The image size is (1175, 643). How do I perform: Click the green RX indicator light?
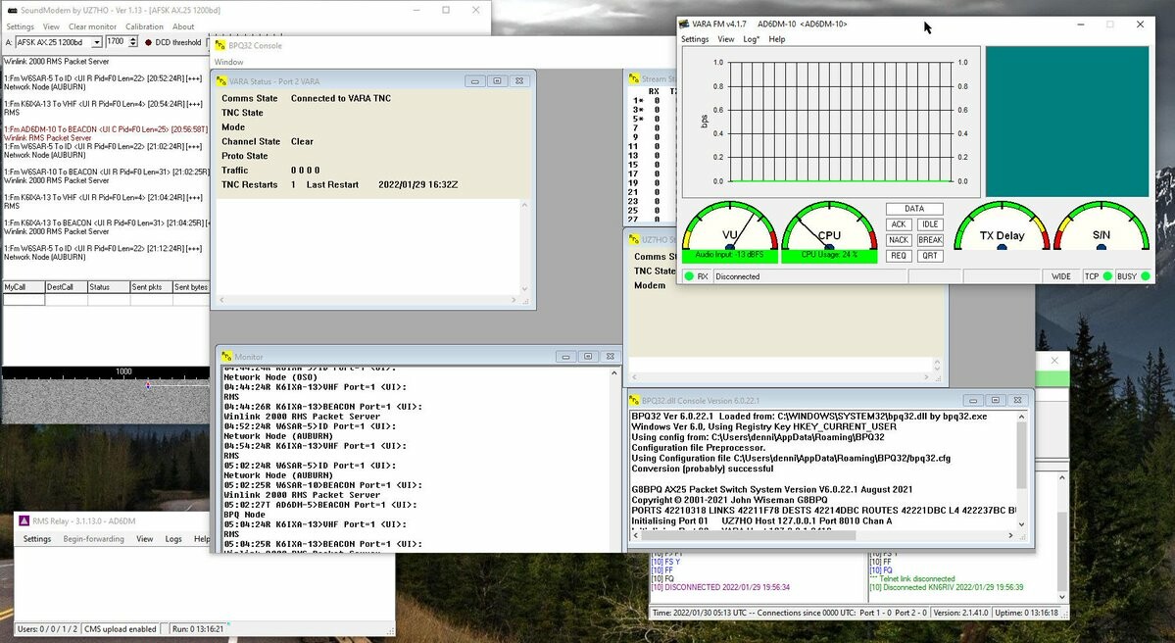click(x=689, y=276)
